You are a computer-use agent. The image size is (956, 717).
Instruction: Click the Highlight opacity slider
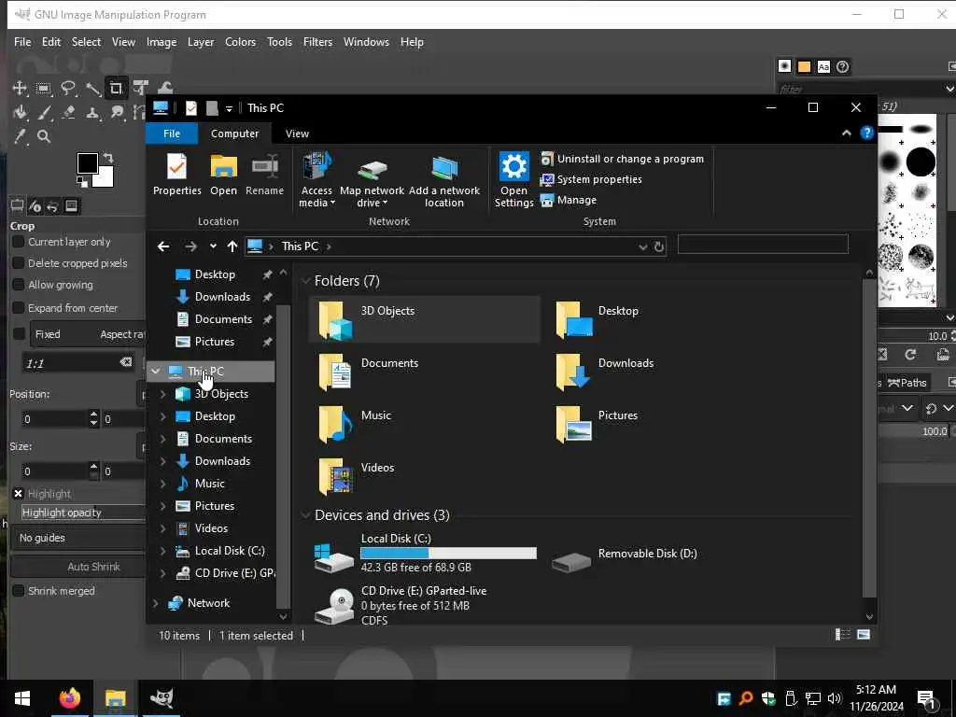point(83,513)
